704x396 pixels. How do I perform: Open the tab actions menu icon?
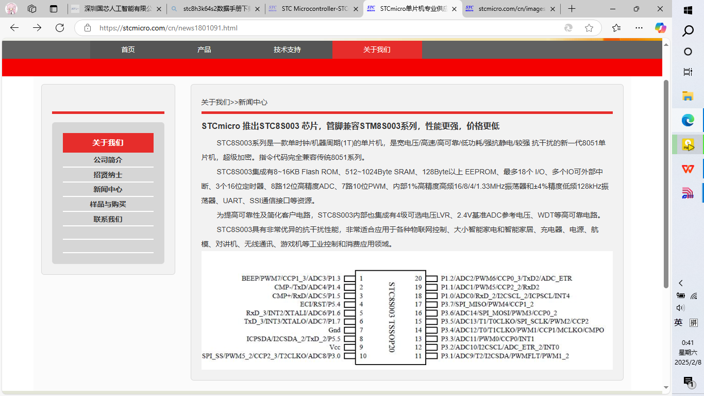54,9
